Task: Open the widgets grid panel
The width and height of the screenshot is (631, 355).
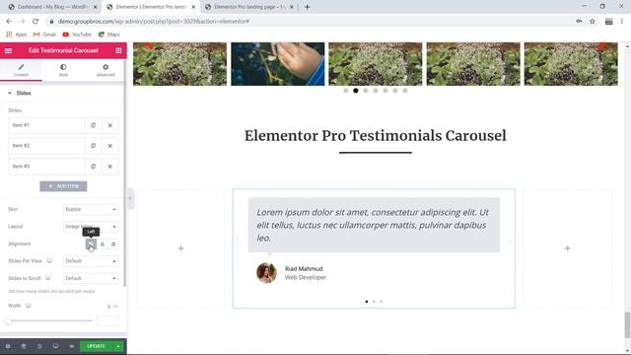Action: pyautogui.click(x=118, y=50)
